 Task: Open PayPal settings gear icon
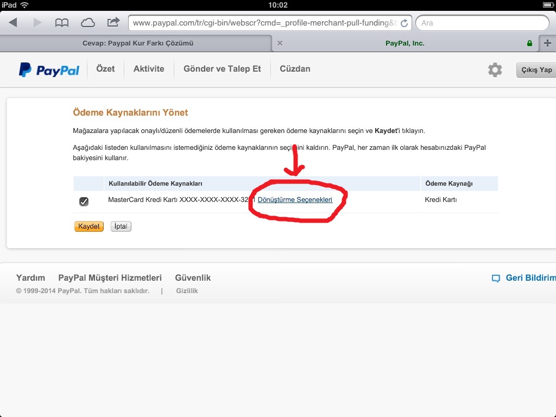pyautogui.click(x=495, y=69)
